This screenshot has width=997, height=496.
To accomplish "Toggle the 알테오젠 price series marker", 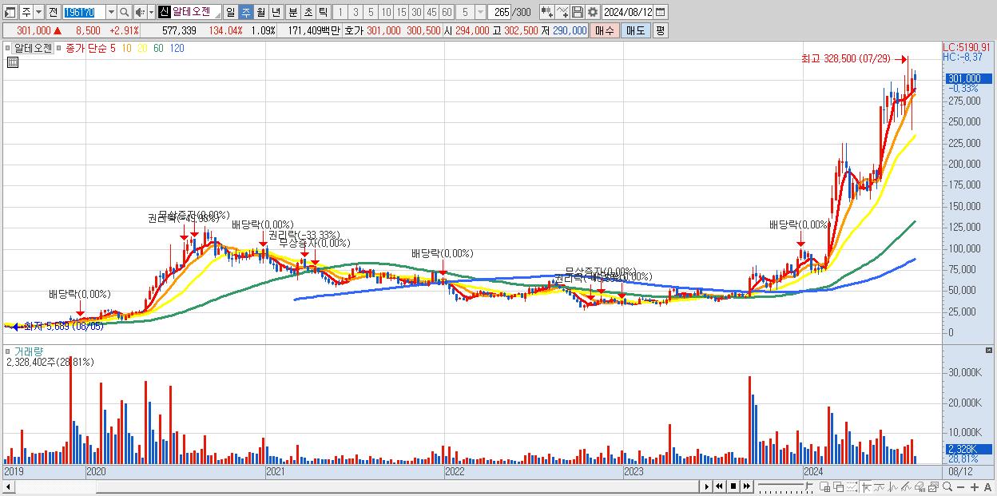I will click(7, 47).
